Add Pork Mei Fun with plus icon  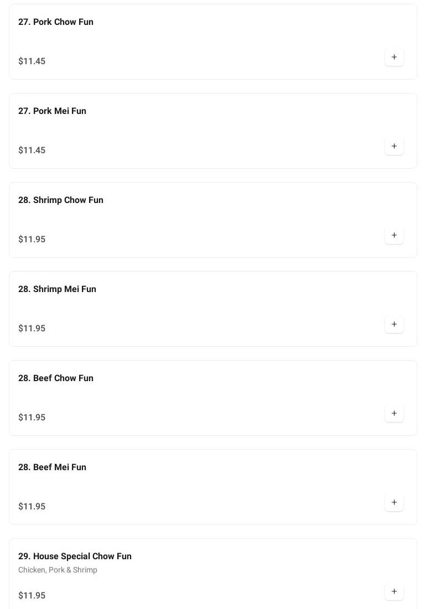click(x=394, y=147)
